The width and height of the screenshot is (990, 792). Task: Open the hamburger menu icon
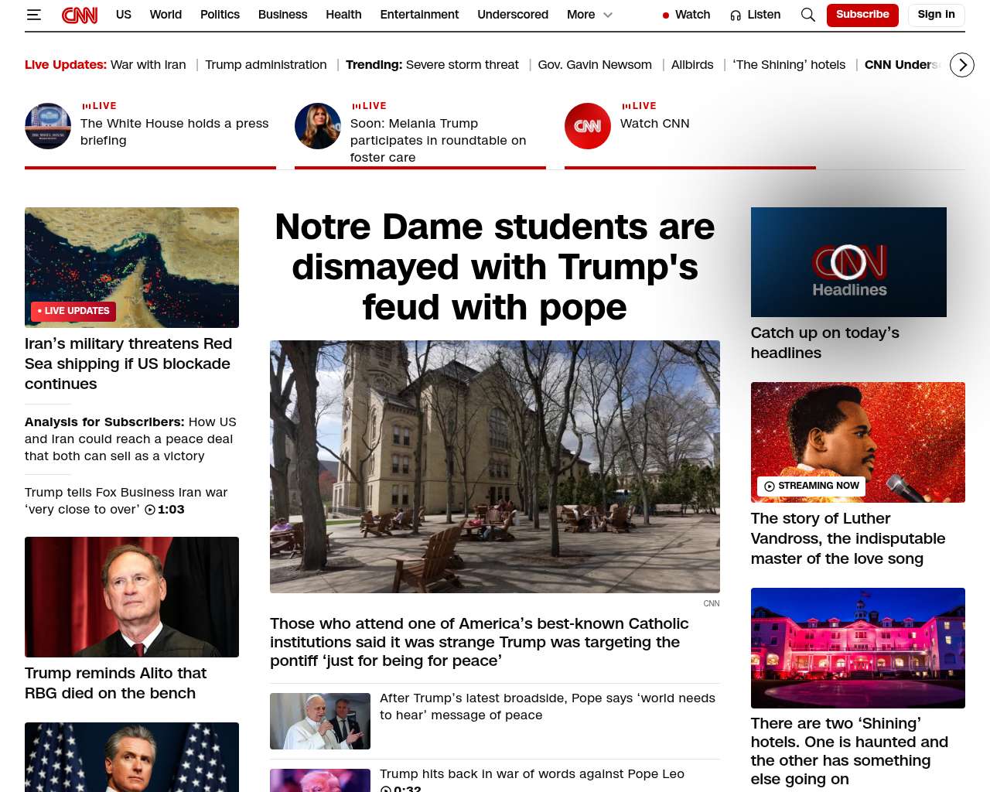click(x=33, y=15)
